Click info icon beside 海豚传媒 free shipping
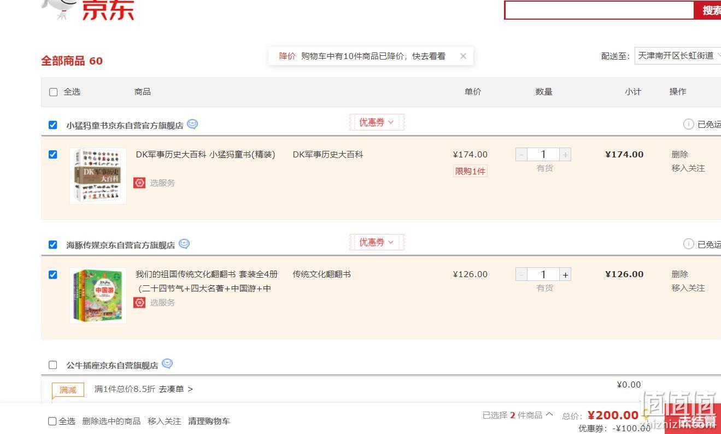The height and width of the screenshot is (434, 721). click(x=688, y=244)
